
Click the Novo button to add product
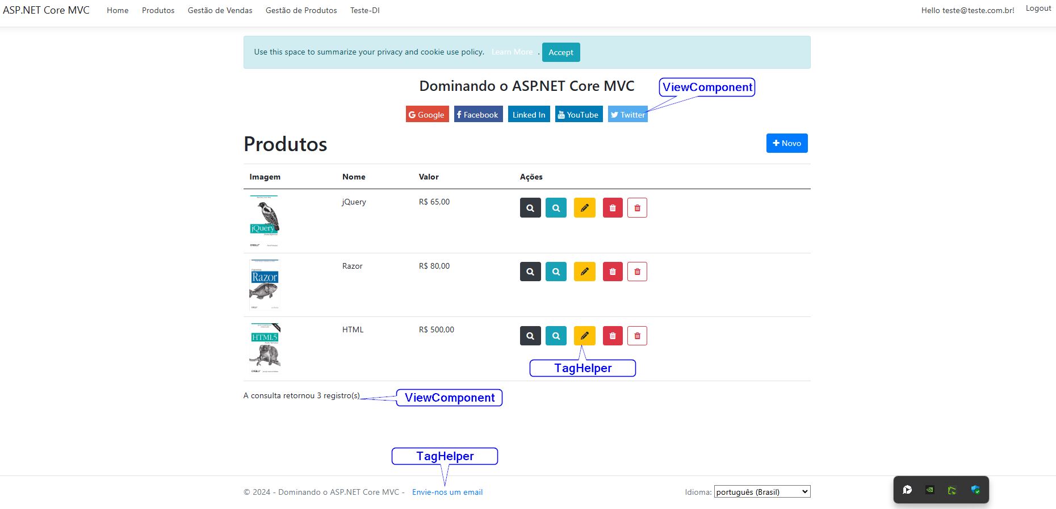(x=786, y=143)
